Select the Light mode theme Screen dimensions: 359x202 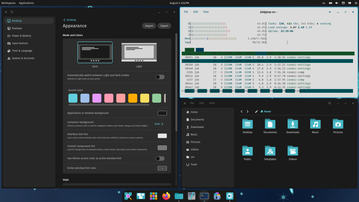pos(139,52)
